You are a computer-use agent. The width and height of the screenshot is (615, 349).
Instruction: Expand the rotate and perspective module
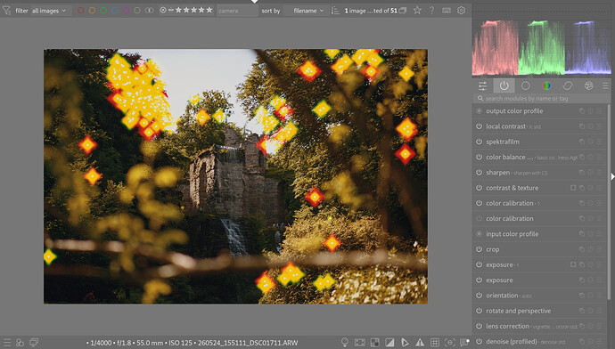pyautogui.click(x=519, y=311)
